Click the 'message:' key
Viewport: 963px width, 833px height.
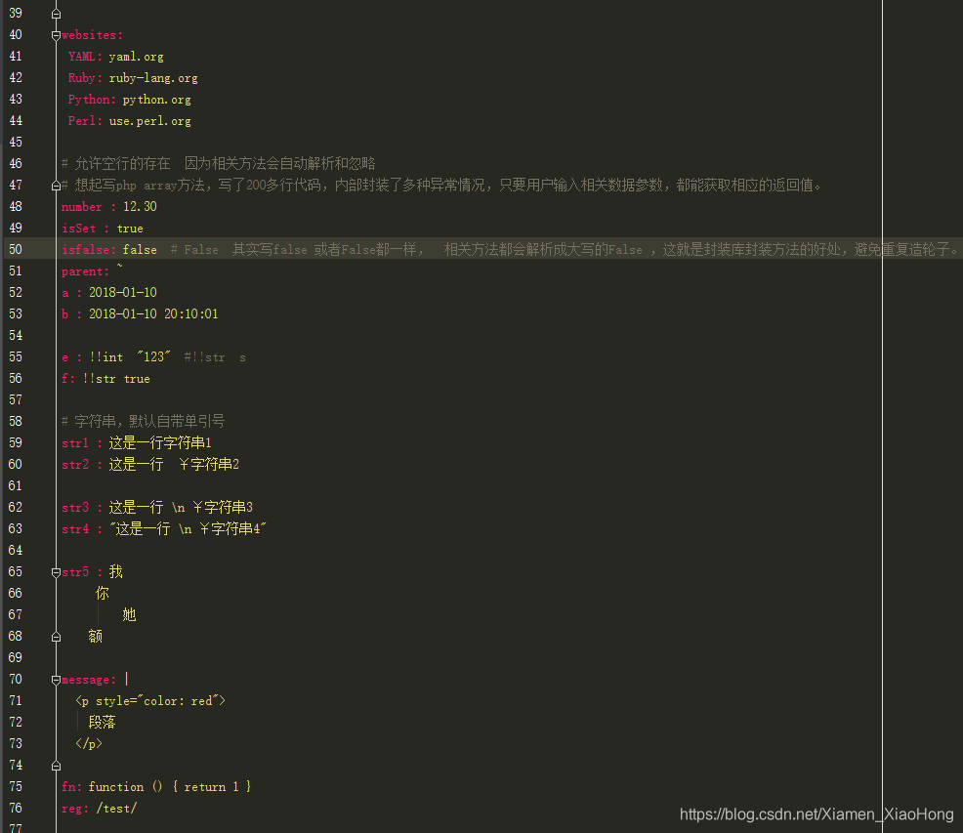click(89, 680)
